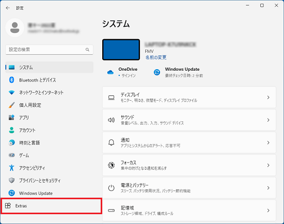
Task: Click the user profile avatar
Action: pos(14,27)
